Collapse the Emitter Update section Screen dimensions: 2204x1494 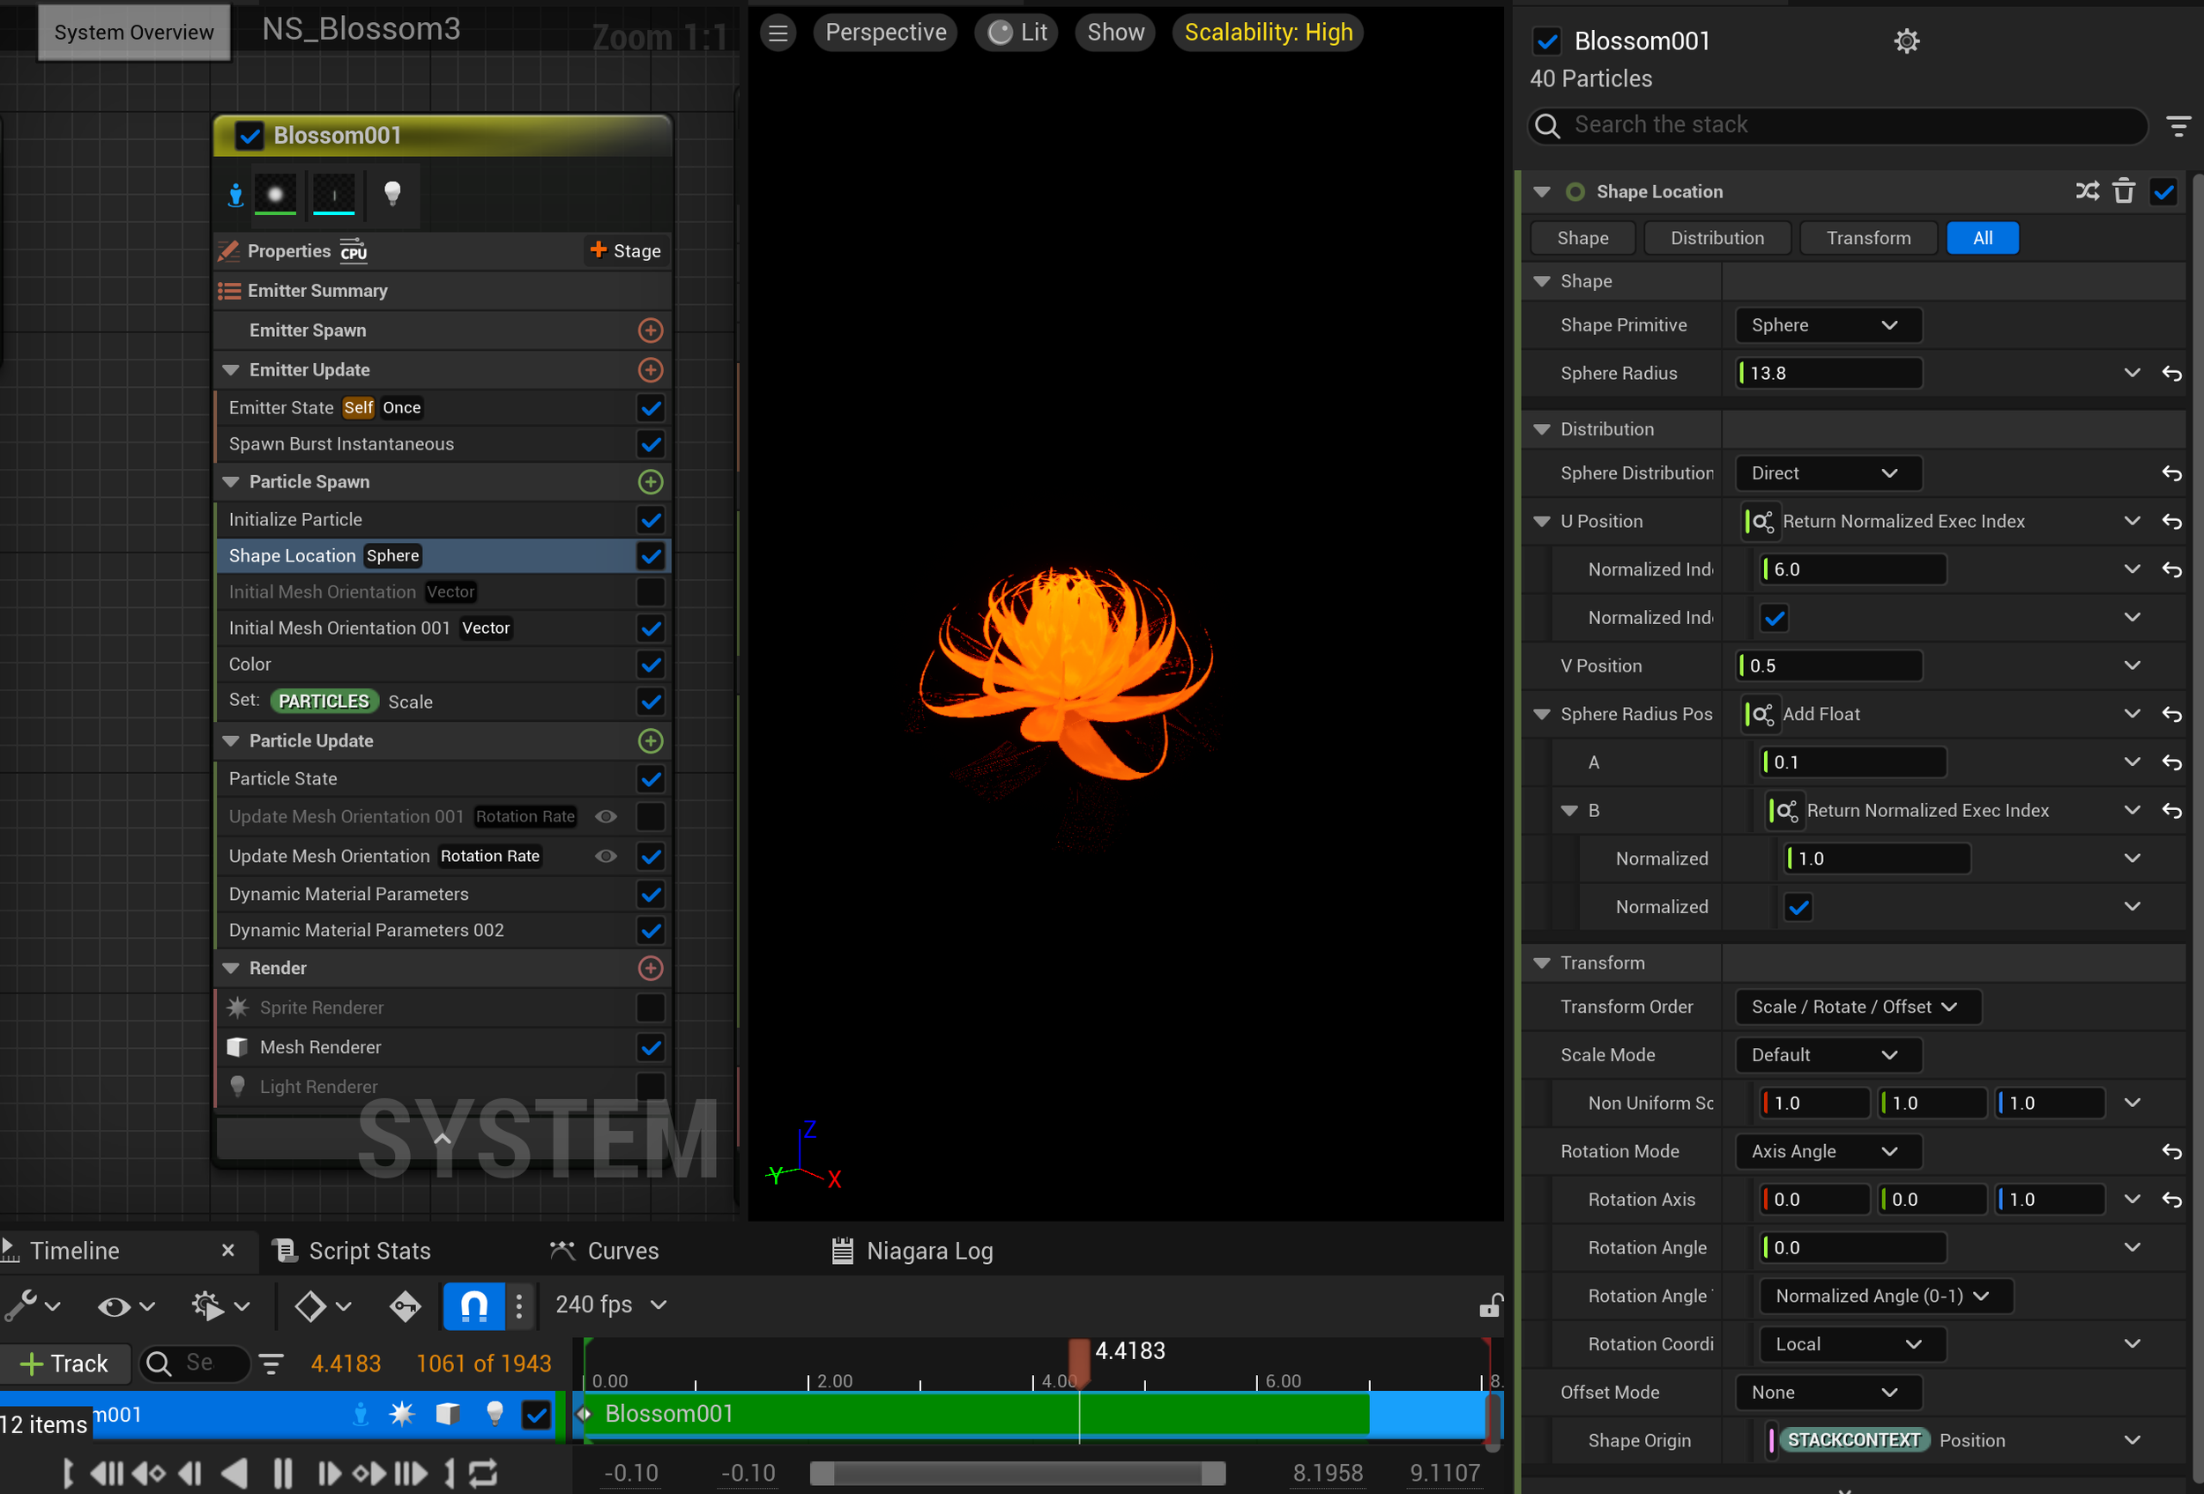[230, 369]
